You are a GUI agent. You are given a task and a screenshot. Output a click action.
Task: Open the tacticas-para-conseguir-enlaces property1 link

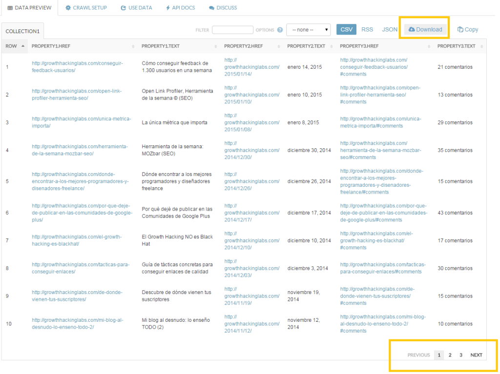81,268
